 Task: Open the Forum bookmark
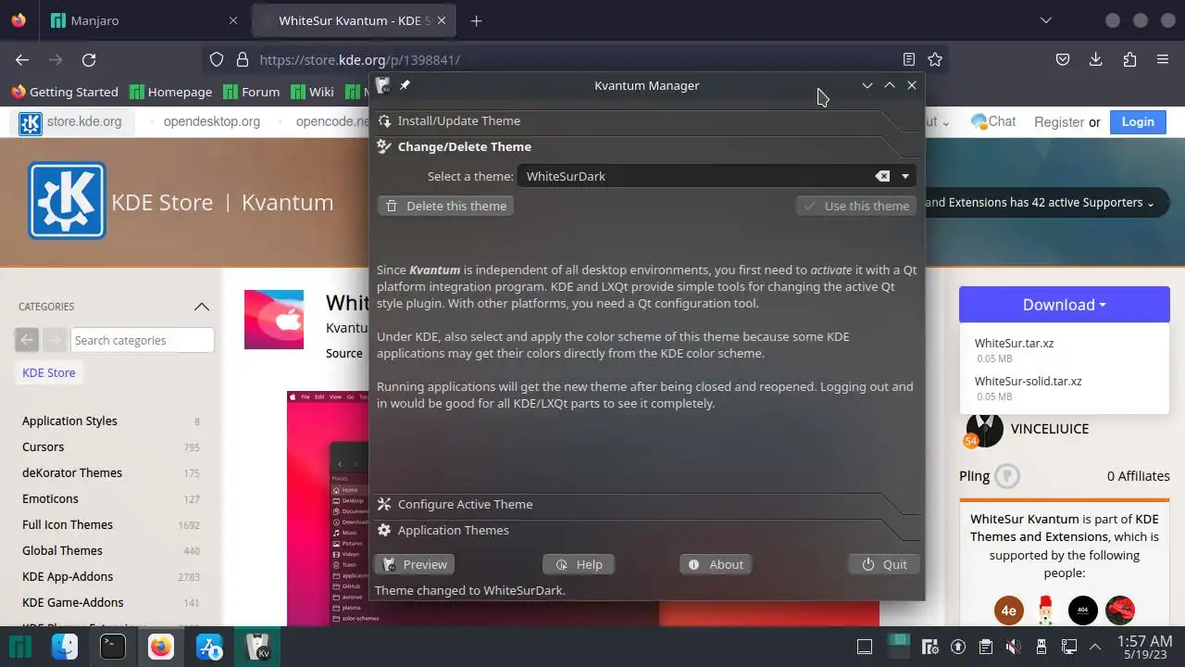coord(251,92)
